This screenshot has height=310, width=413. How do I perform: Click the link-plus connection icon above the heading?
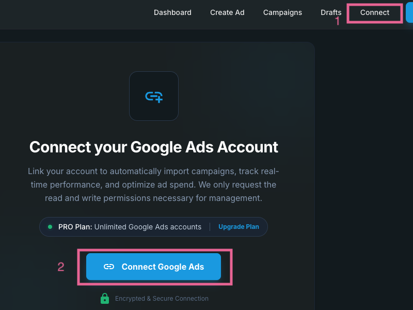[x=154, y=96]
